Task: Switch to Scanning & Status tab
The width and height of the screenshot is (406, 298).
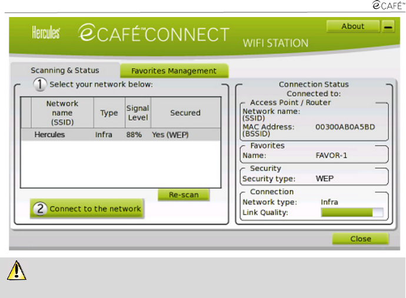Action: 65,71
